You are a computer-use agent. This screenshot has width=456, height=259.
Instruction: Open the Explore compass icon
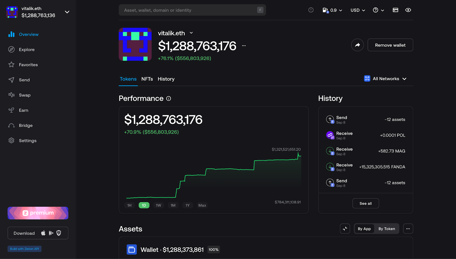pyautogui.click(x=11, y=50)
